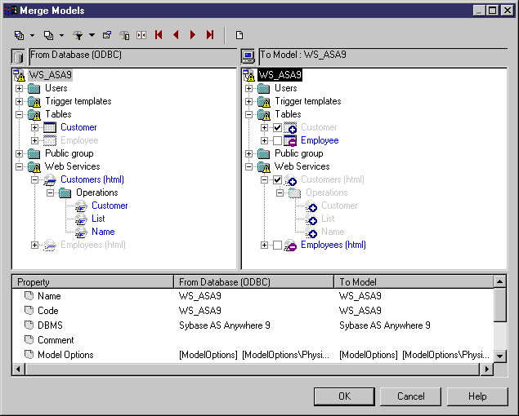Click the database cylinder icon

point(18,56)
